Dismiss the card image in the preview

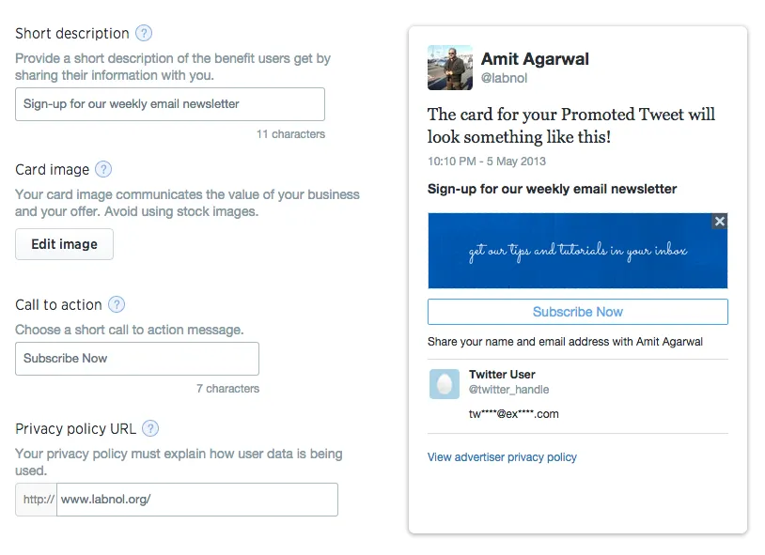(719, 222)
